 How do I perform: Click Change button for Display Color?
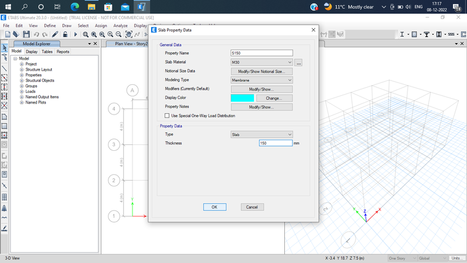click(x=274, y=98)
